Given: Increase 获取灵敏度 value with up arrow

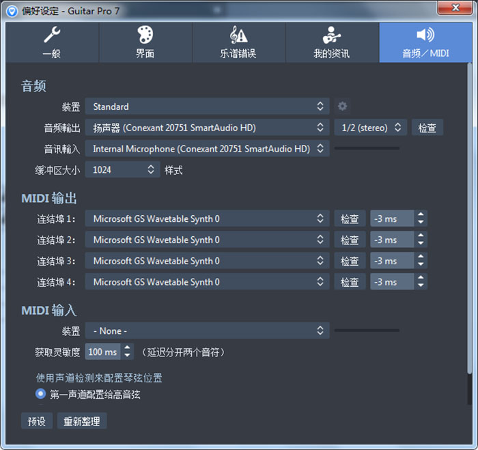Looking at the screenshot, I should (127, 348).
